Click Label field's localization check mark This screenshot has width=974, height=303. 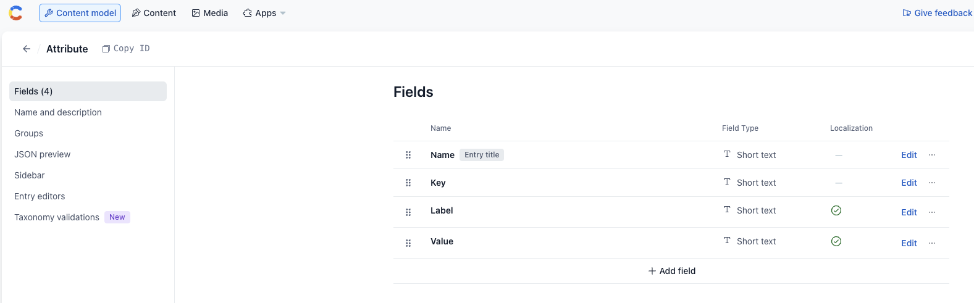tap(836, 210)
